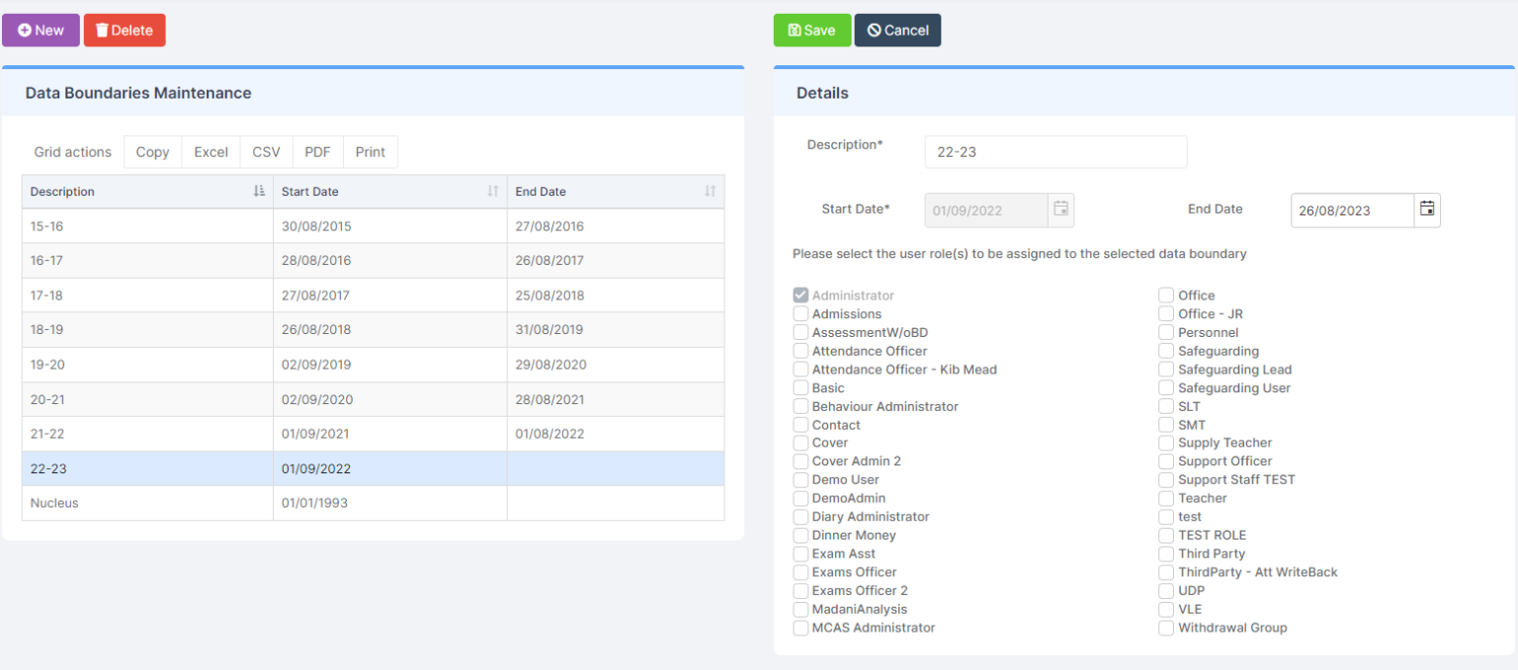Viewport: 1518px width, 670px height.
Task: Click the cancel icon on the Cancel button
Action: (x=875, y=30)
